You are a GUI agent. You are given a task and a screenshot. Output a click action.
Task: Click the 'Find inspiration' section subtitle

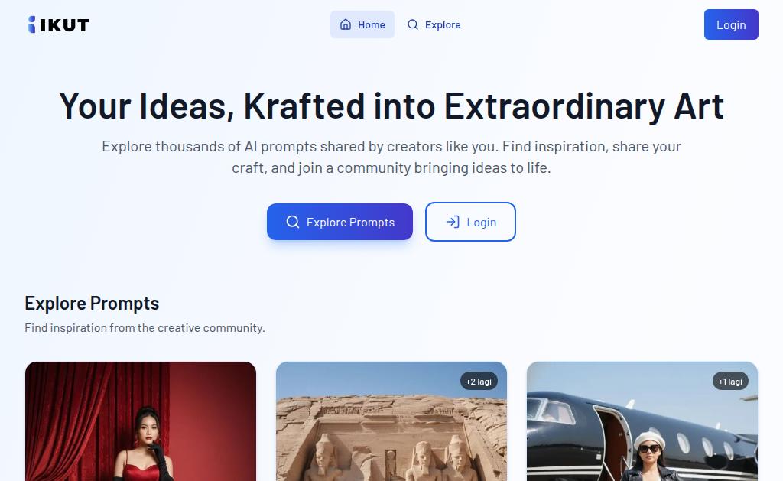145,327
